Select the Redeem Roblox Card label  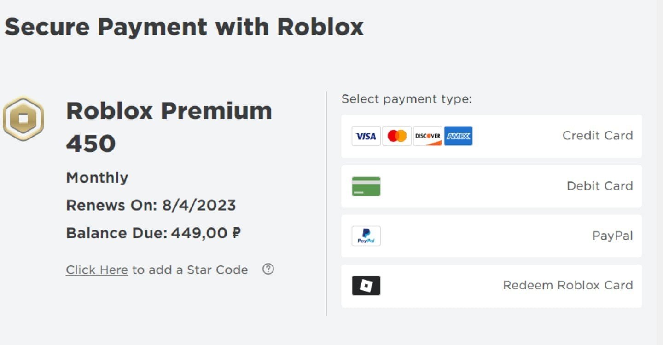click(x=568, y=285)
